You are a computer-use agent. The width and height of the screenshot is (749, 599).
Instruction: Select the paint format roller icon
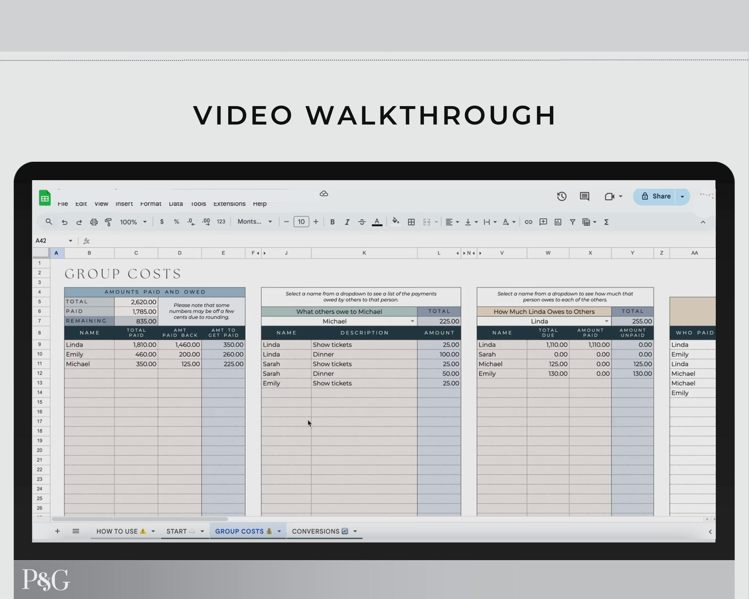point(108,222)
